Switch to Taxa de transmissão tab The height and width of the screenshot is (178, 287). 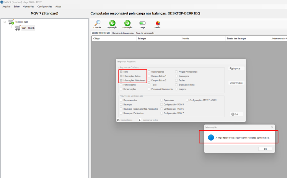145,33
